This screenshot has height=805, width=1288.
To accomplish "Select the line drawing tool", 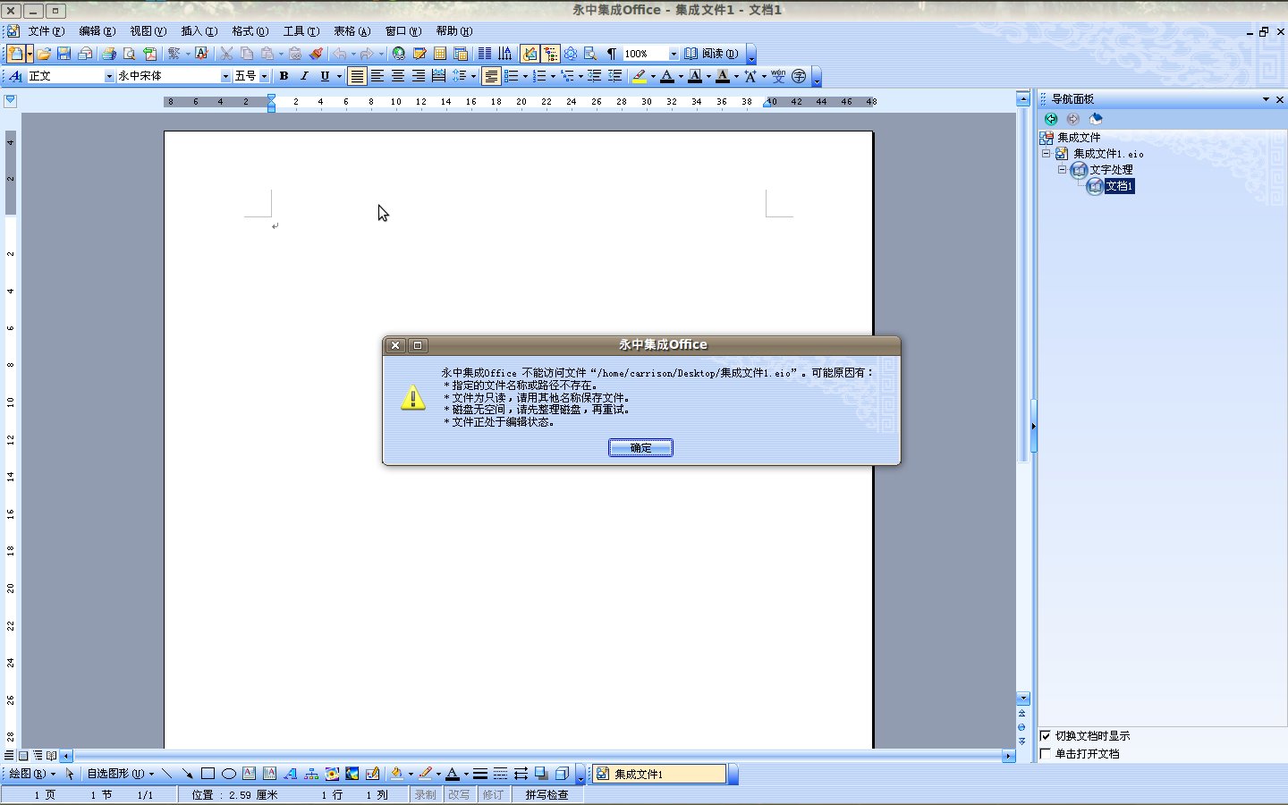I will coord(166,774).
